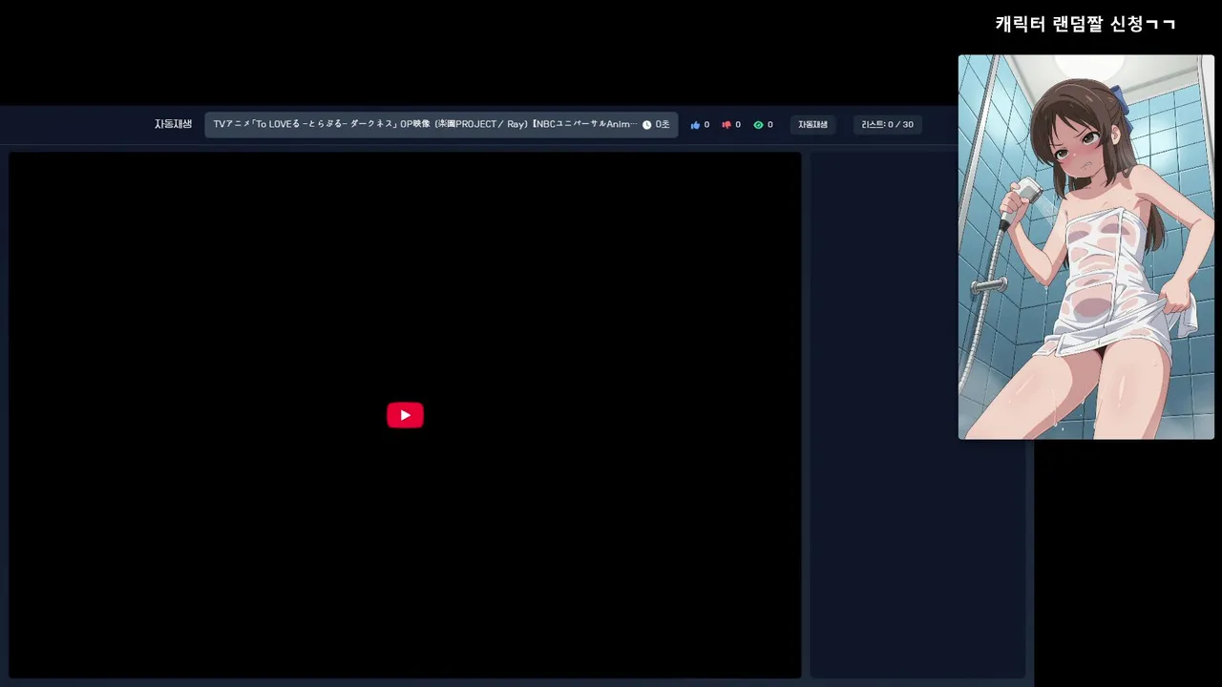Click the green eye view-count icon

pyautogui.click(x=758, y=125)
